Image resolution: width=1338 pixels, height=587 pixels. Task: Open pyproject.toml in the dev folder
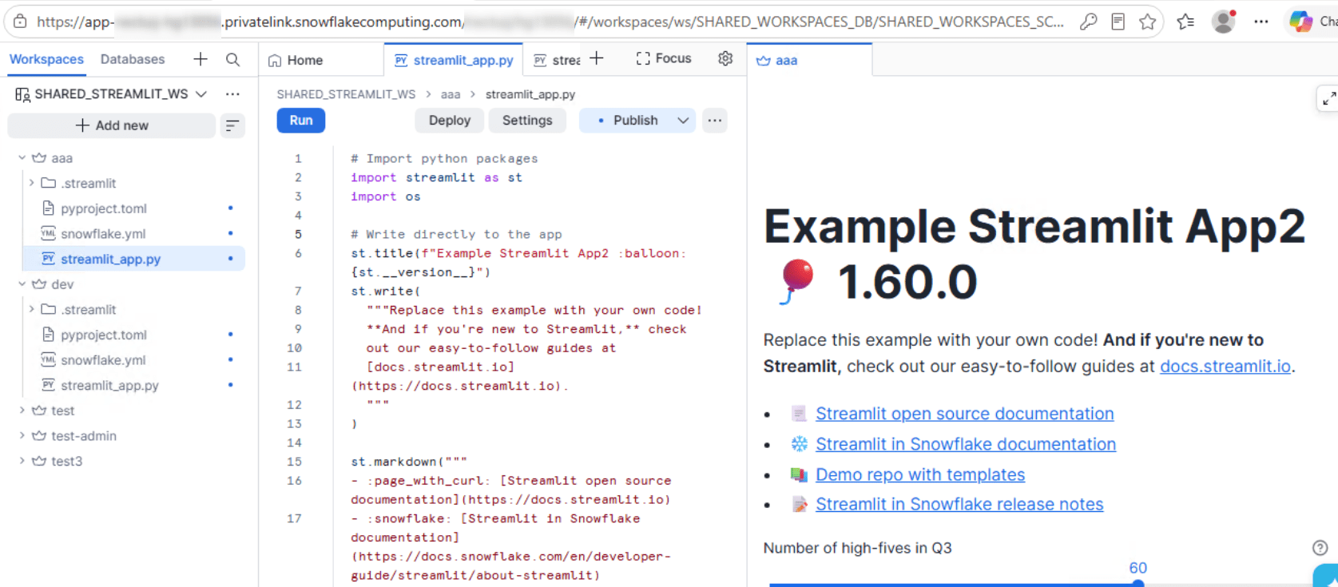pos(104,335)
